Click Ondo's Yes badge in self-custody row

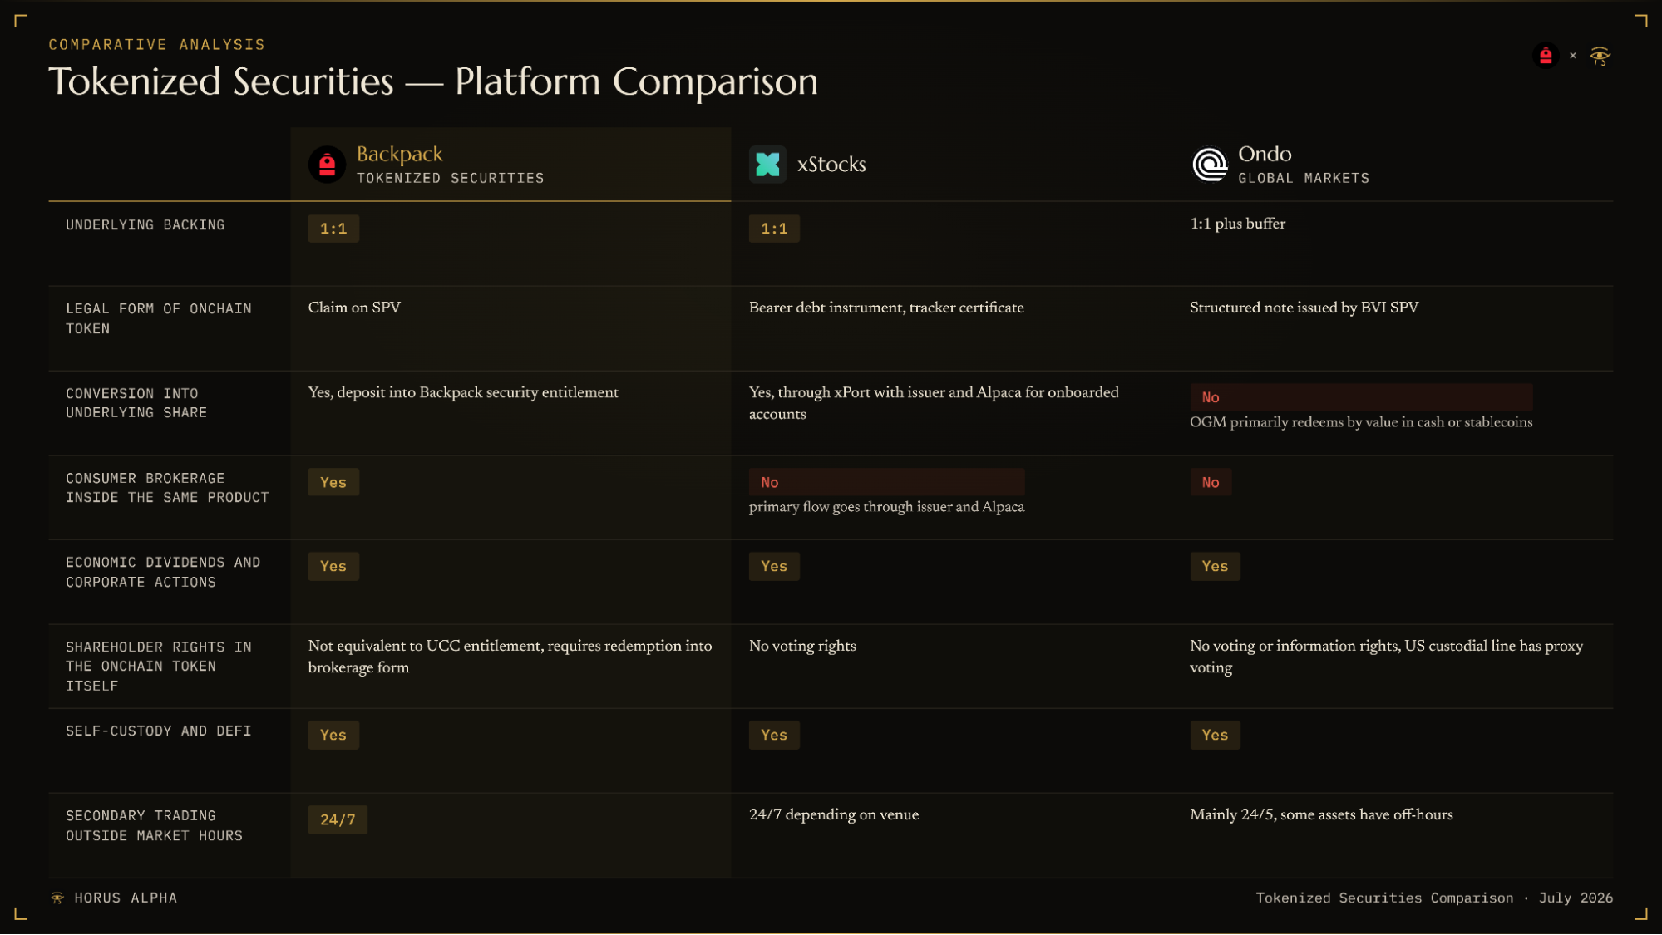[1215, 736]
